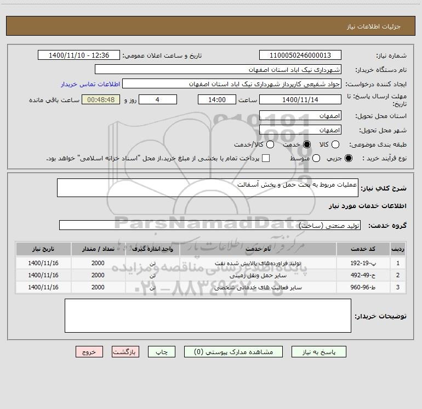
Task: Click سایر فعالیت های خدماتی شخصی cell
Action: pyautogui.click(x=258, y=288)
